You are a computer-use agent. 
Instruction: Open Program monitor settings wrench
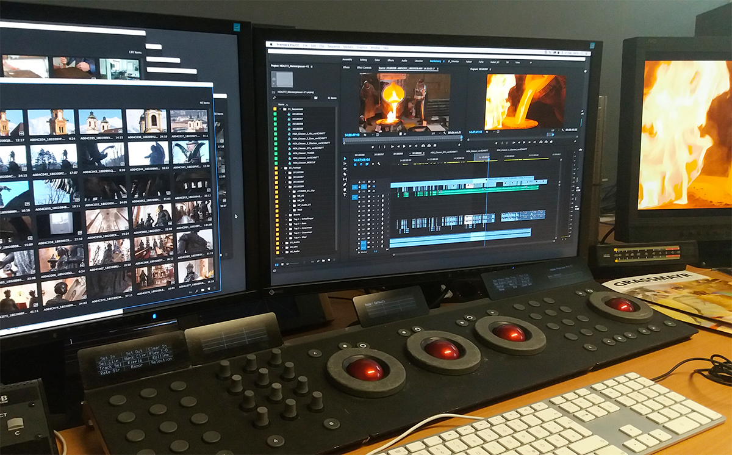pos(563,129)
